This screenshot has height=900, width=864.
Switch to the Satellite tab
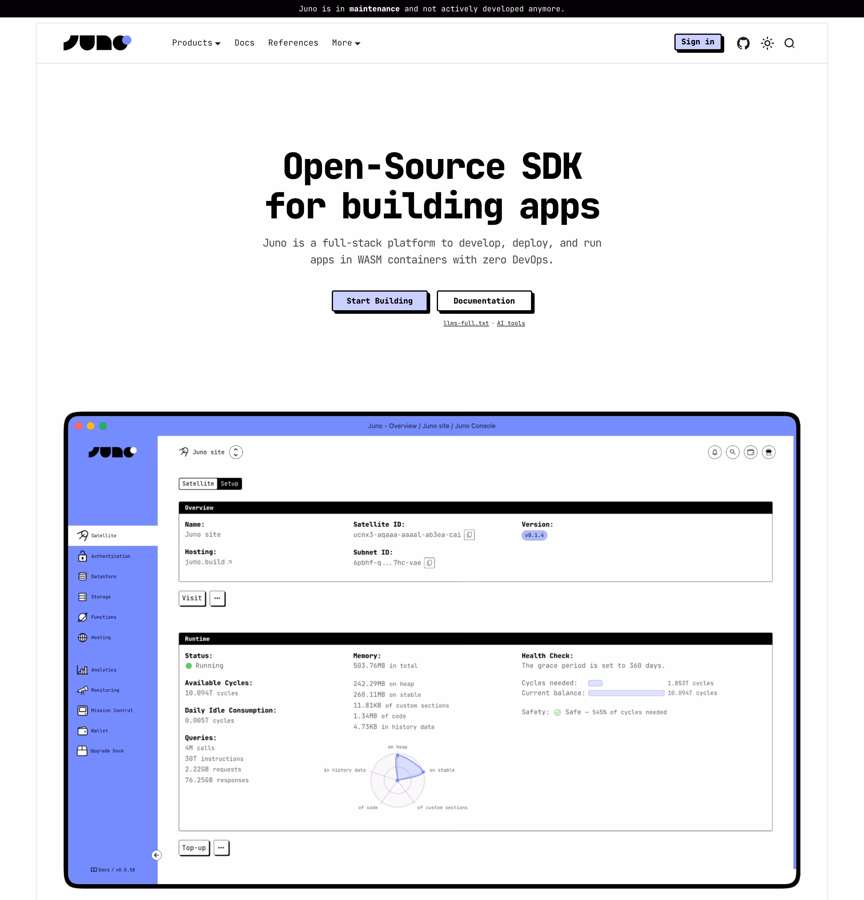[198, 484]
